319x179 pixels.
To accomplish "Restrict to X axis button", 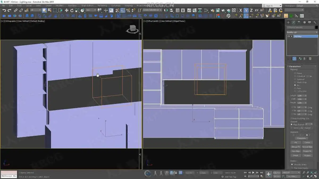I will pyautogui.click(x=241, y=10).
